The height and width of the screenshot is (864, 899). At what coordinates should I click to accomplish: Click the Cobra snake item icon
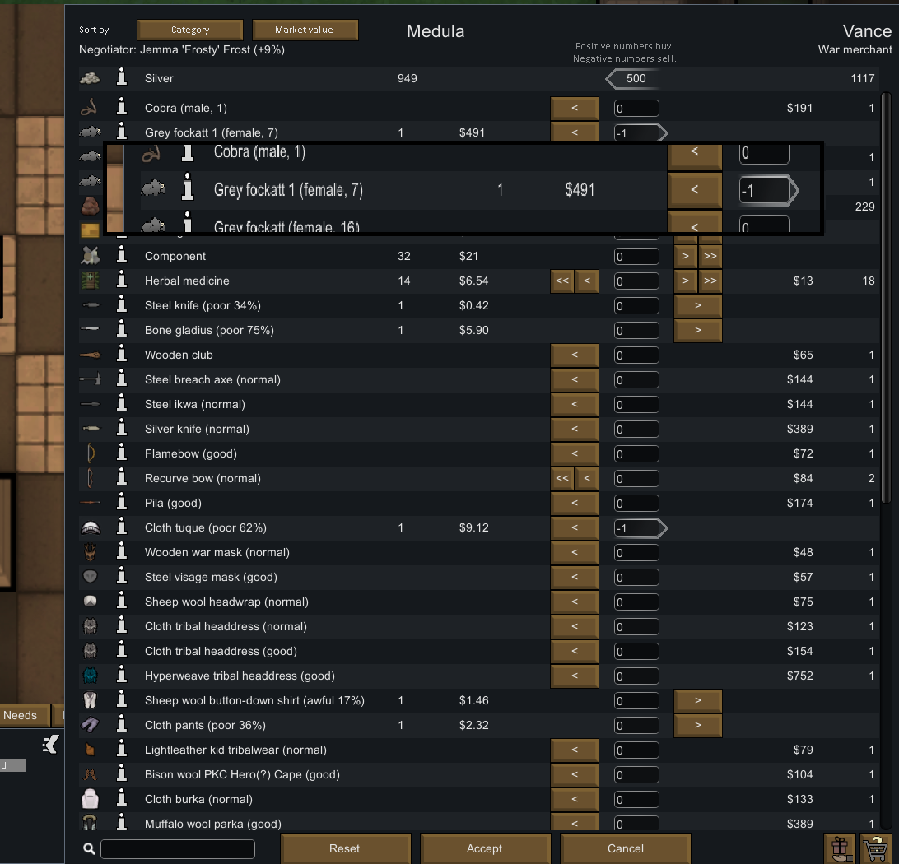click(x=89, y=107)
